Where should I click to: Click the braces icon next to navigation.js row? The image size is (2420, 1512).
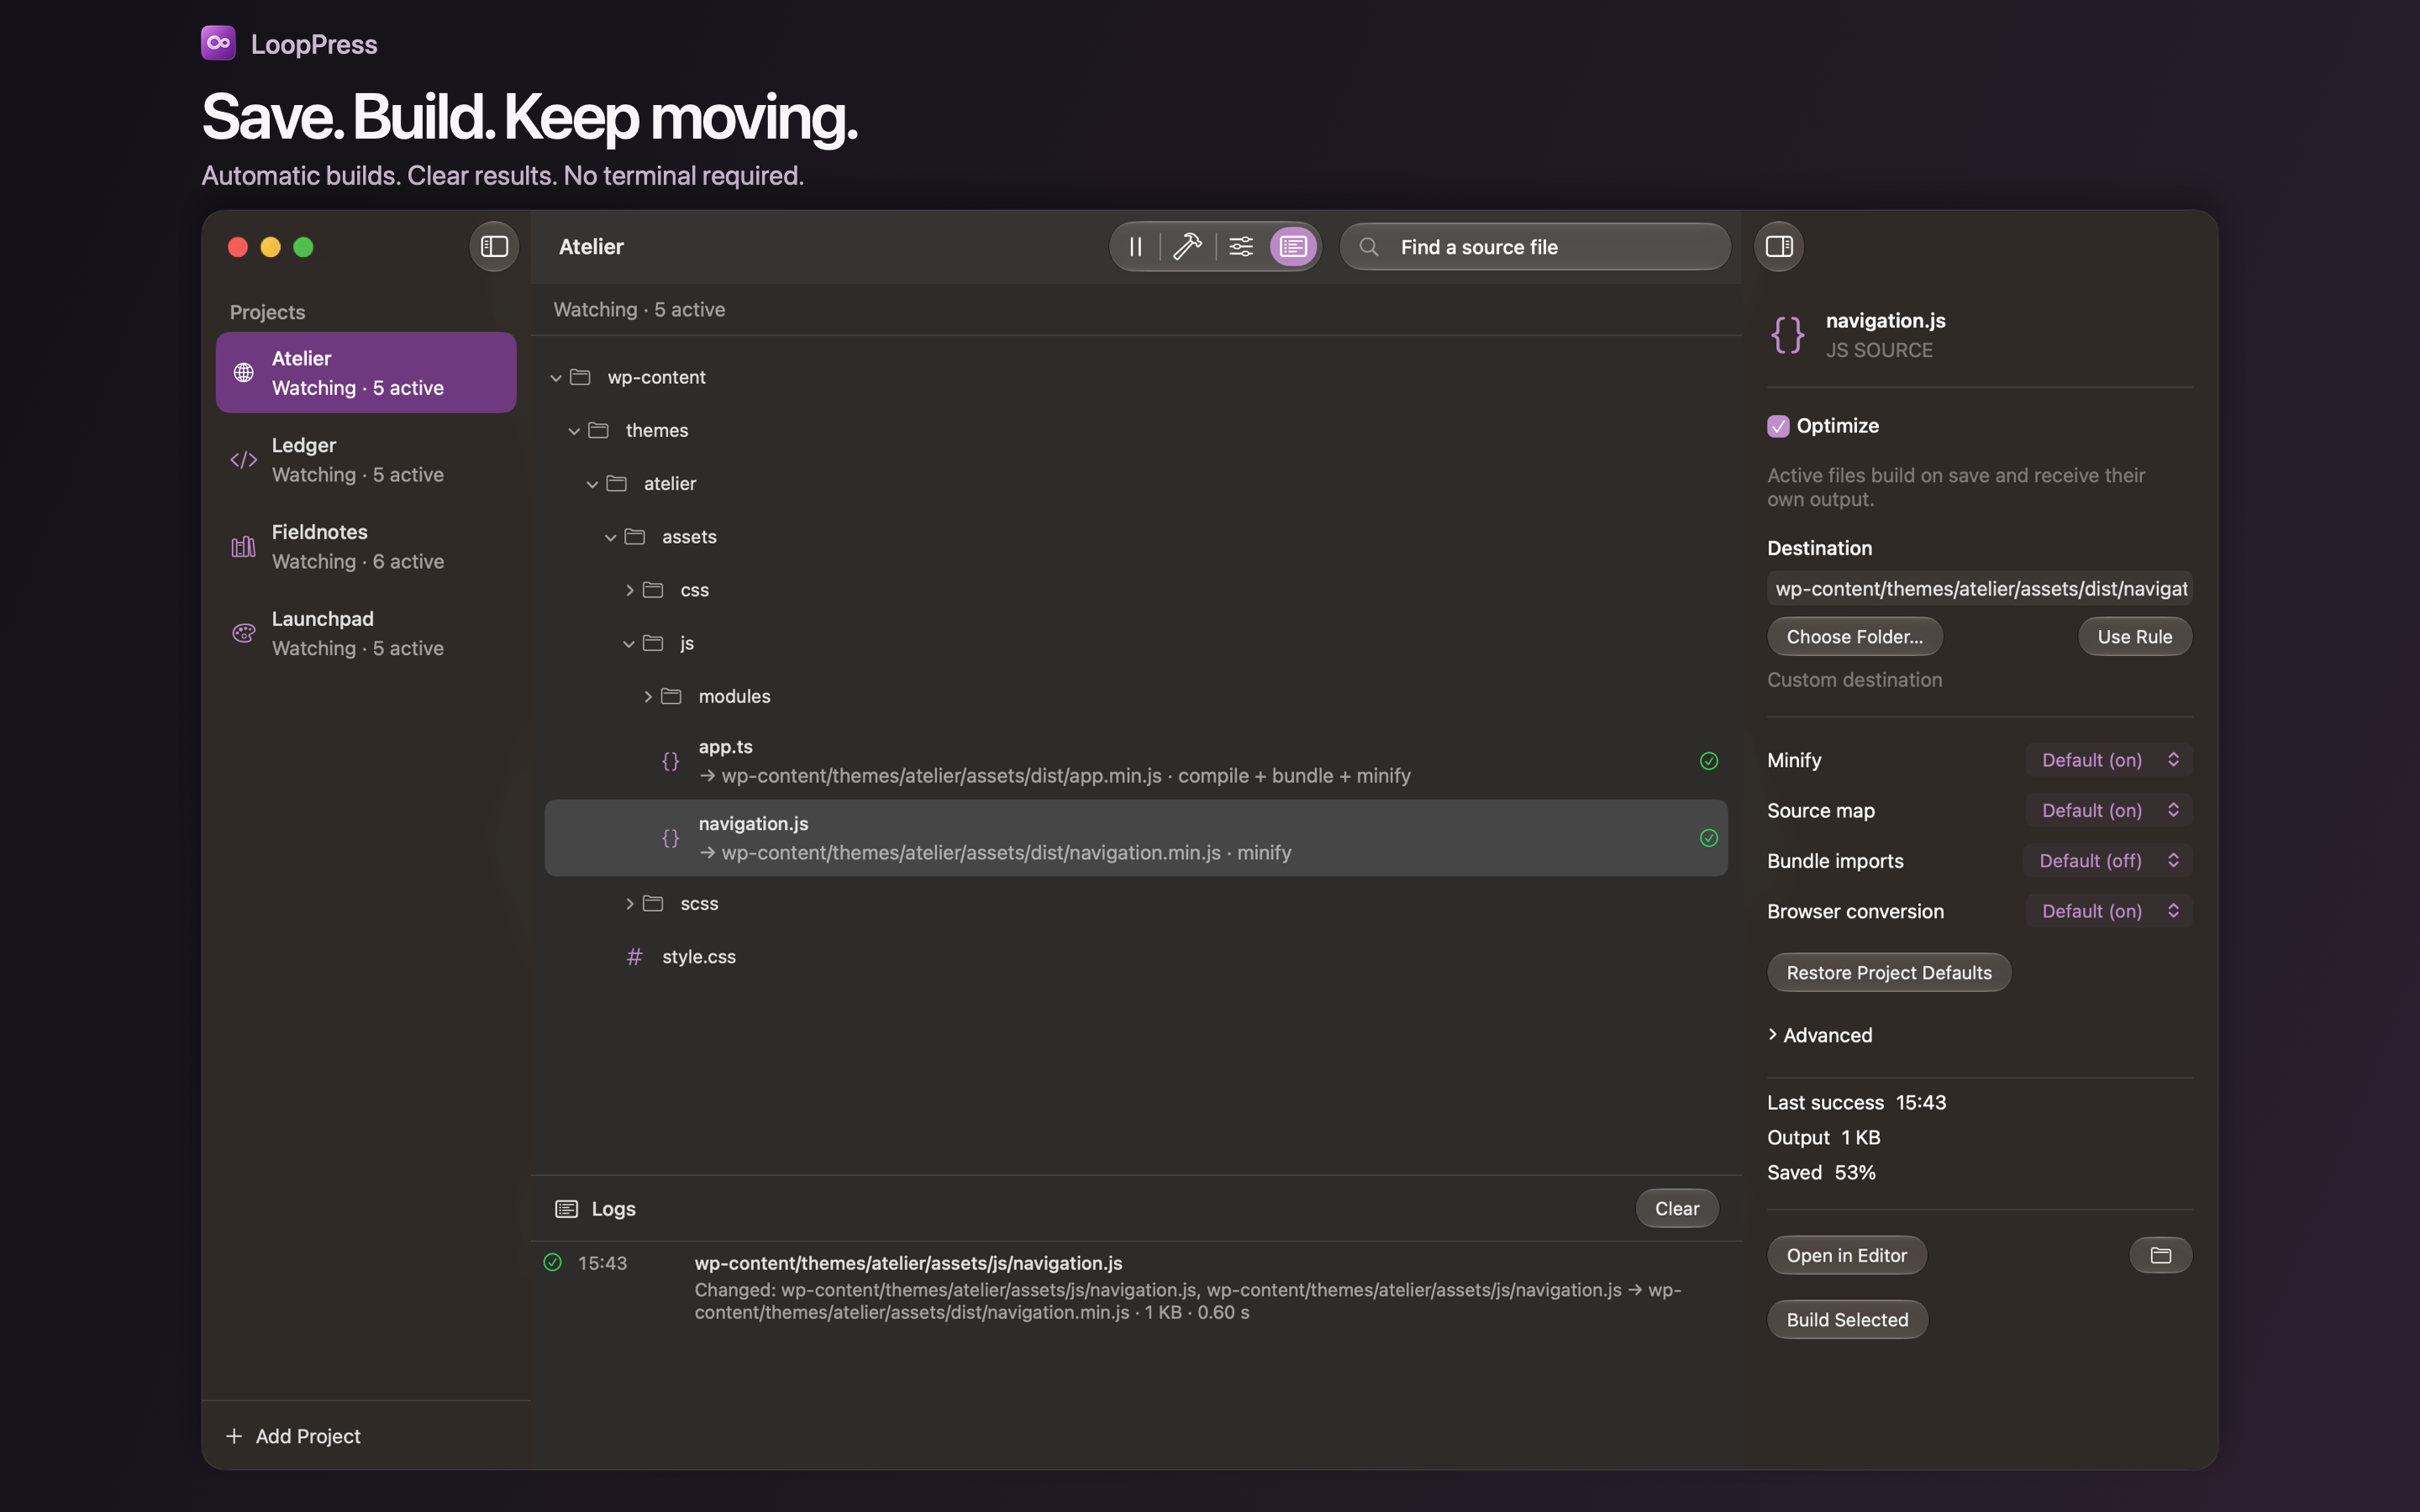tap(671, 838)
